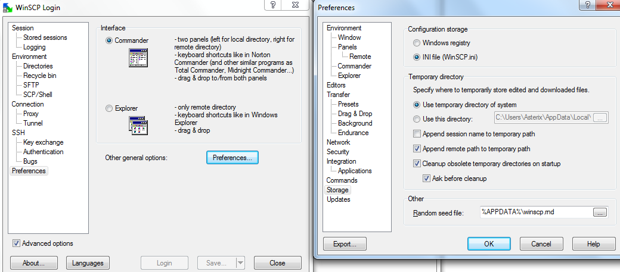Image resolution: width=620 pixels, height=272 pixels.
Task: Click the Random seed file text field
Action: pos(536,212)
